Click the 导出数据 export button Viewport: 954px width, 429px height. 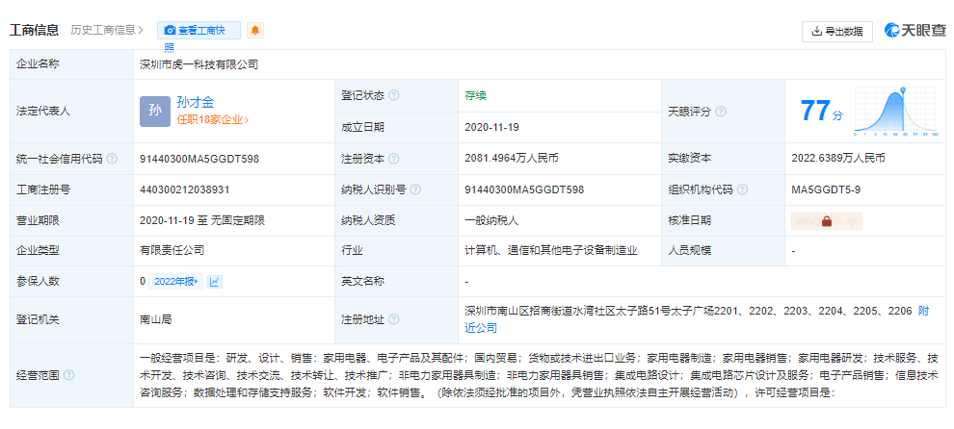[837, 32]
